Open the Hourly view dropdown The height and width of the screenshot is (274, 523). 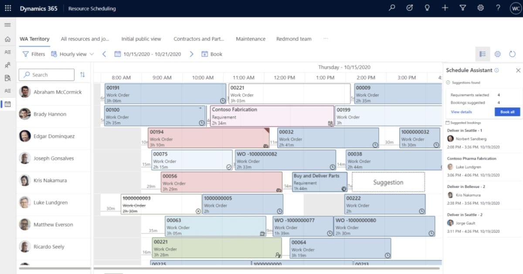coord(72,54)
